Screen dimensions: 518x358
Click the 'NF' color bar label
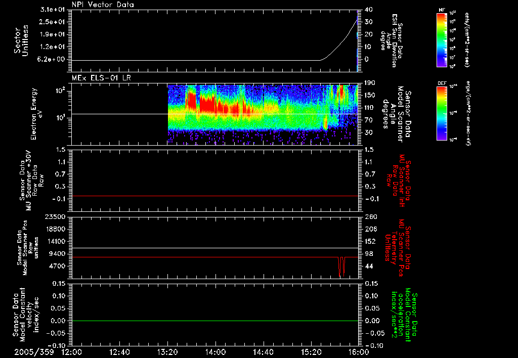442,10
